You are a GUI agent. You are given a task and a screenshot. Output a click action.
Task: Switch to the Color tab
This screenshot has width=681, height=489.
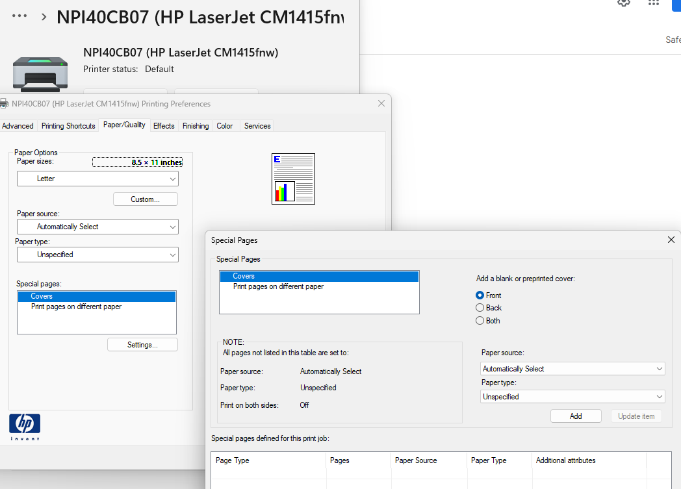(225, 126)
